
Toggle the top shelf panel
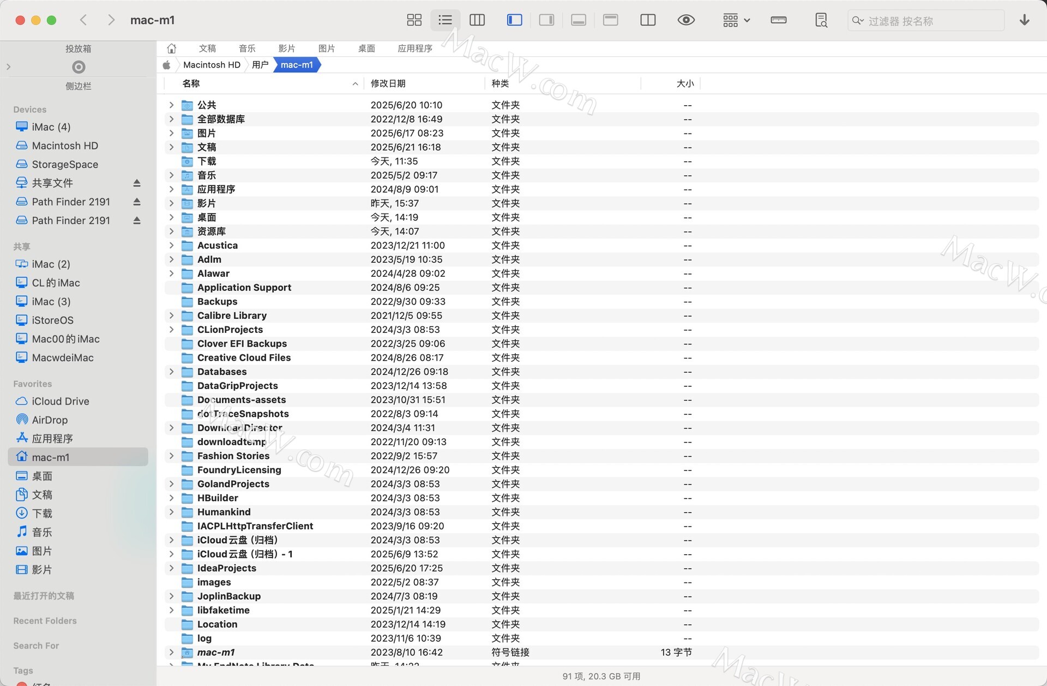[x=611, y=20]
